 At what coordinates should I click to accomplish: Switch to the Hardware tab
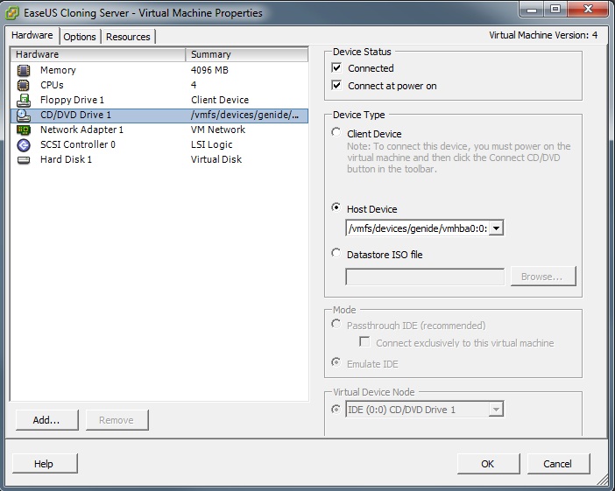point(32,35)
